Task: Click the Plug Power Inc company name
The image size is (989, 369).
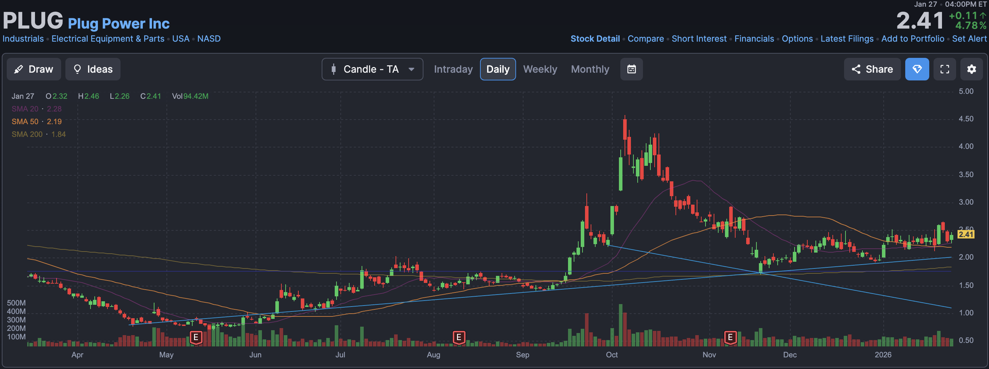Action: pos(119,24)
